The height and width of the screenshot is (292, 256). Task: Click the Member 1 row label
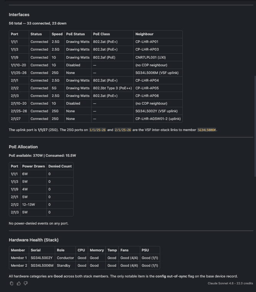click(19, 258)
